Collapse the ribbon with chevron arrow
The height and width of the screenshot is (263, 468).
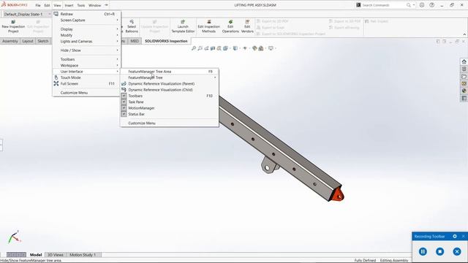[x=464, y=34]
